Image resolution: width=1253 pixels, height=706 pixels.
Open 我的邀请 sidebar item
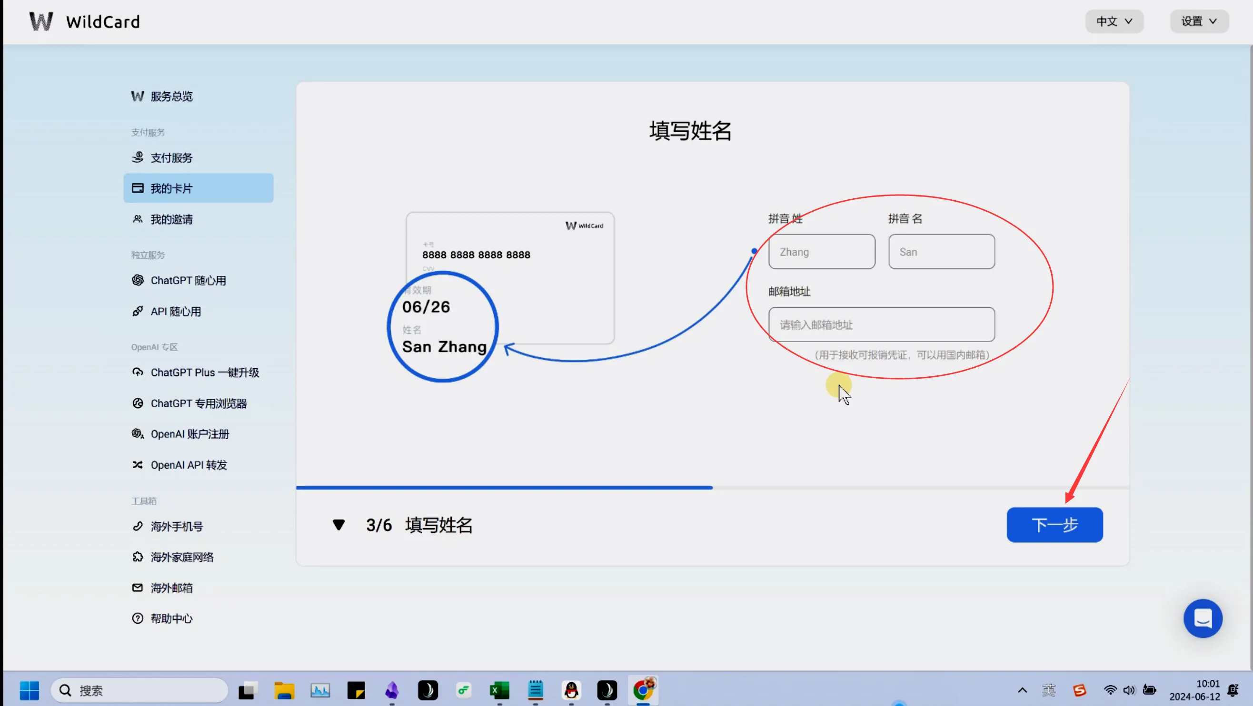click(171, 219)
